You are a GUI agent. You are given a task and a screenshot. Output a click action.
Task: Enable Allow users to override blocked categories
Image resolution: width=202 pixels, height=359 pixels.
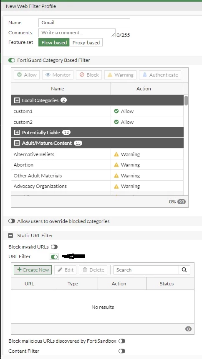11,221
